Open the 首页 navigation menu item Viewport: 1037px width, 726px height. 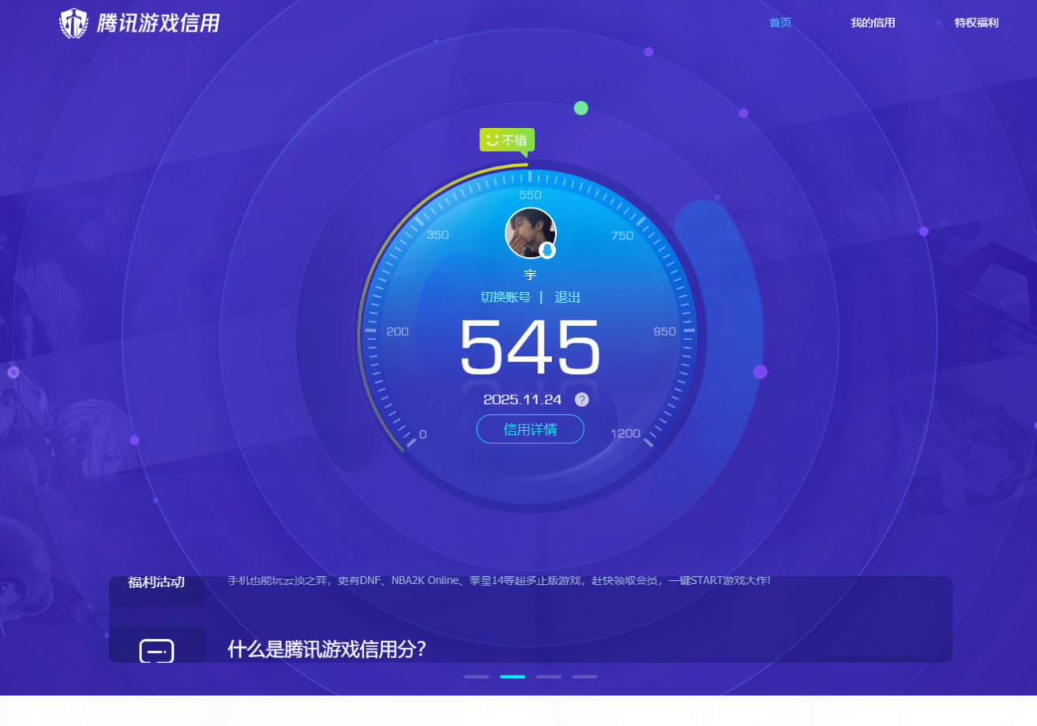779,23
